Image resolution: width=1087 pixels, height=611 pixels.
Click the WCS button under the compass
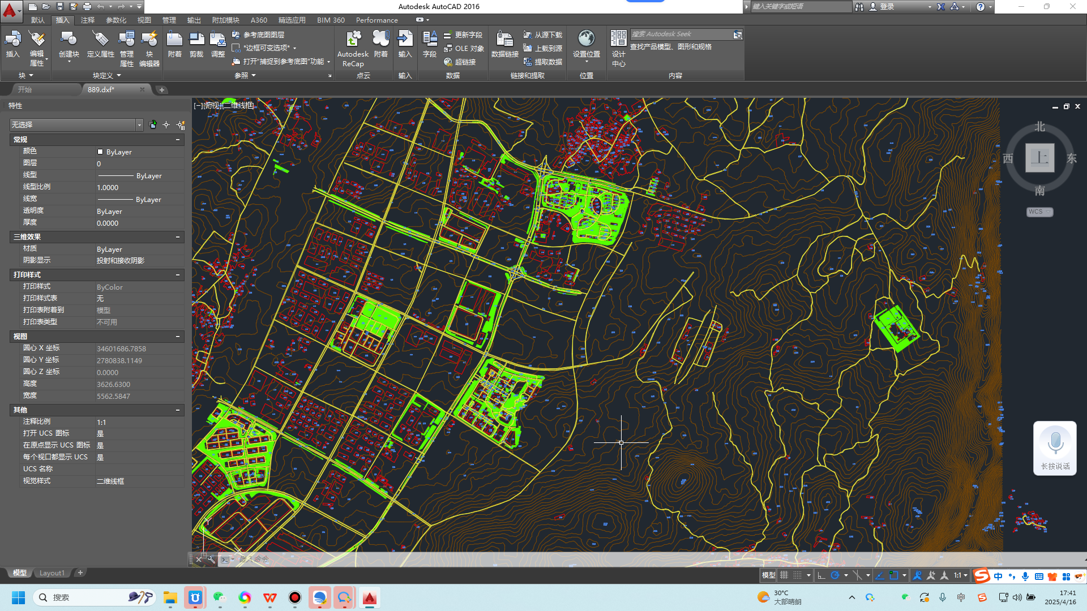tap(1039, 212)
